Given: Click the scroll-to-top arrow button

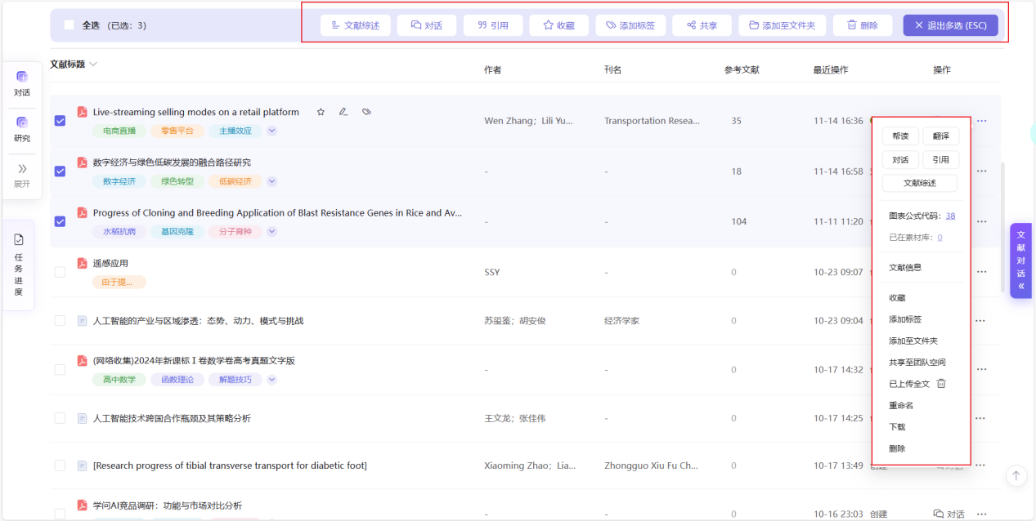Looking at the screenshot, I should [1016, 475].
